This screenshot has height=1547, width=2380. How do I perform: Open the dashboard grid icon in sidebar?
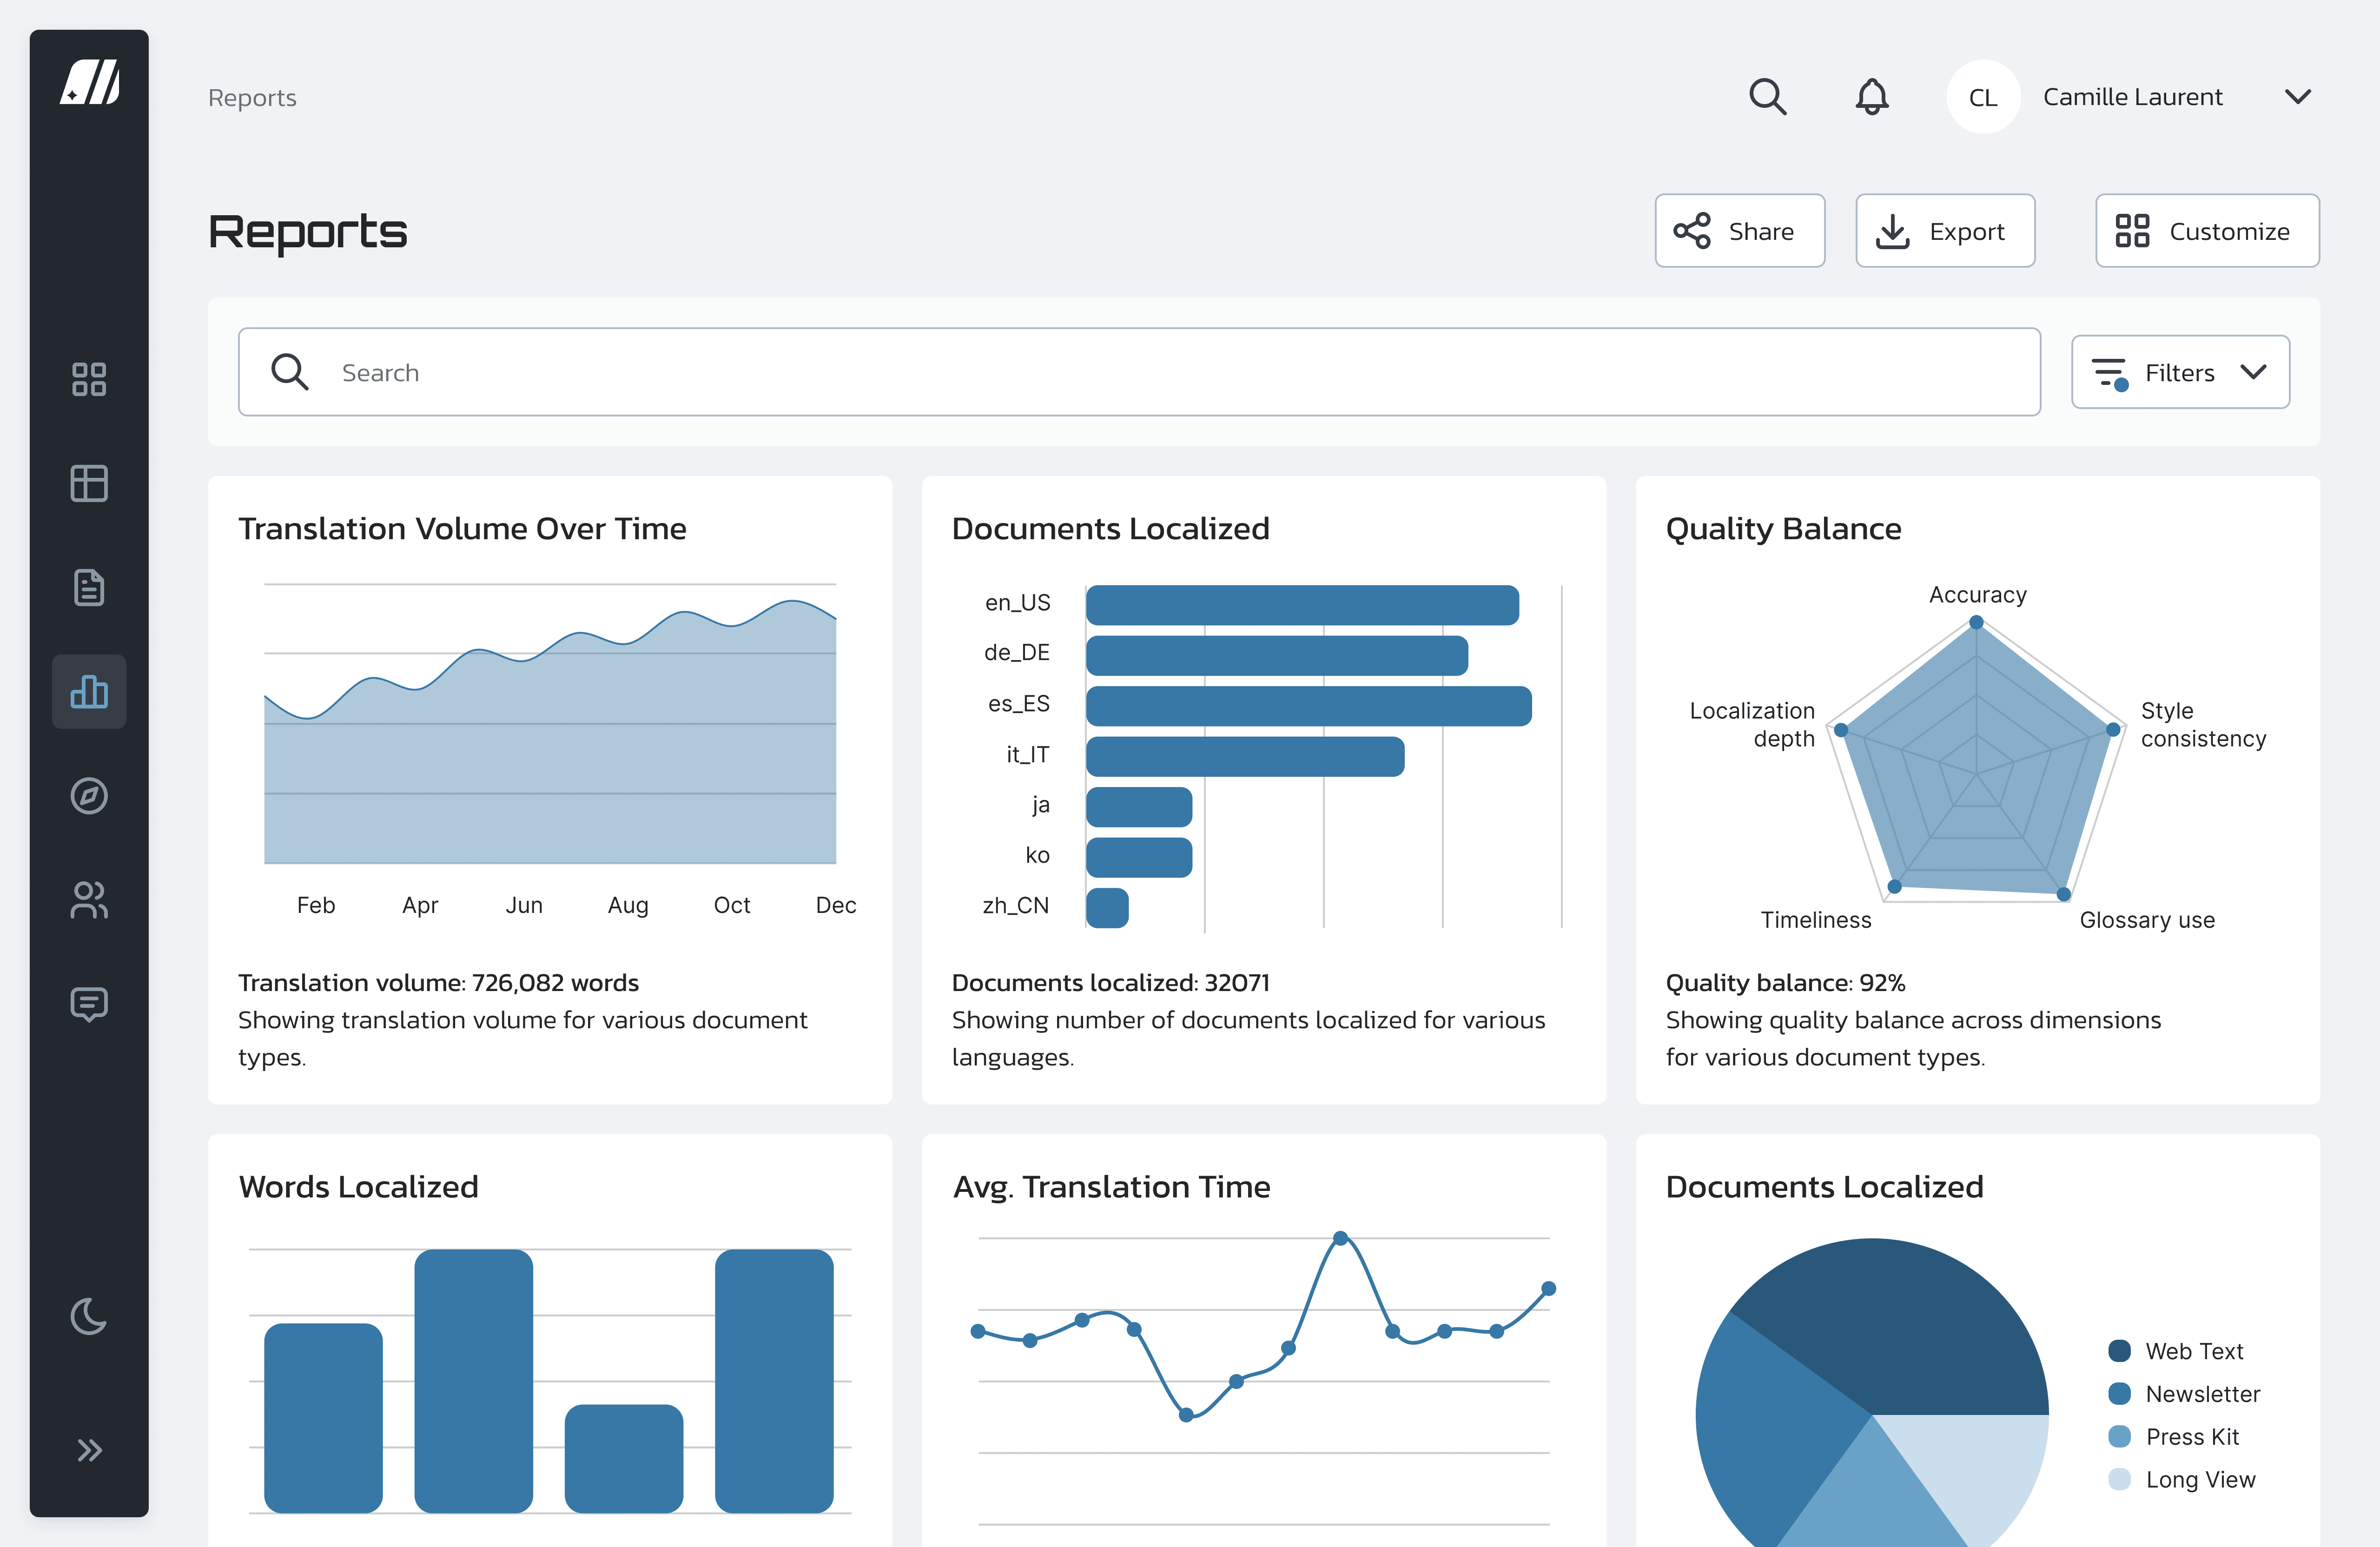[x=89, y=380]
